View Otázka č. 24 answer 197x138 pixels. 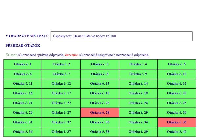(x=138, y=103)
